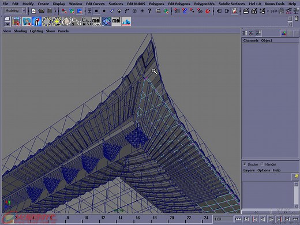Enable snap to curves icon
This screenshot has height=225, width=300.
185,11
